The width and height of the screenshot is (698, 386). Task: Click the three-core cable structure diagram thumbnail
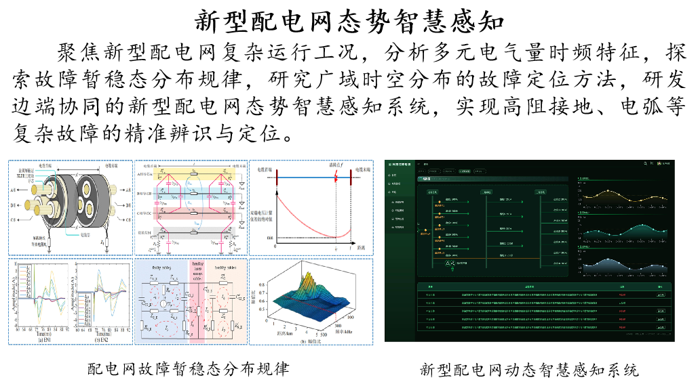70,207
